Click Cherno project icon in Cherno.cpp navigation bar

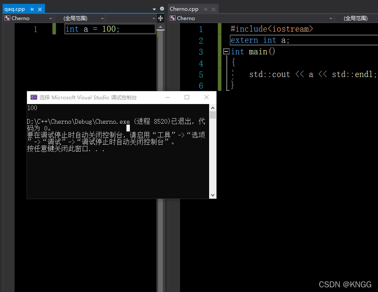point(173,18)
